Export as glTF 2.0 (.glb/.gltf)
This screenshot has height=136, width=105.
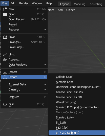(x=77, y=133)
